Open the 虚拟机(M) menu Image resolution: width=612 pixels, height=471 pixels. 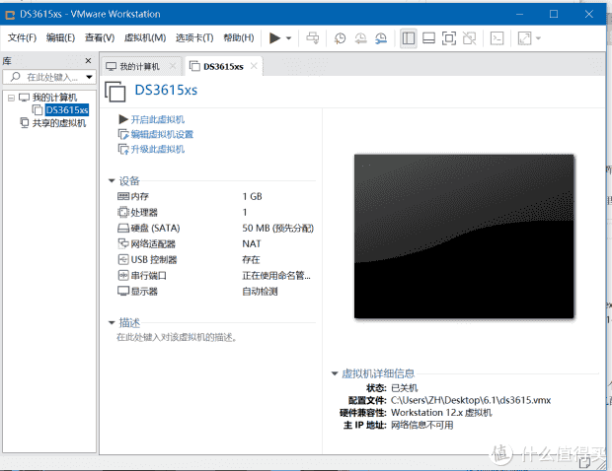pyautogui.click(x=145, y=37)
